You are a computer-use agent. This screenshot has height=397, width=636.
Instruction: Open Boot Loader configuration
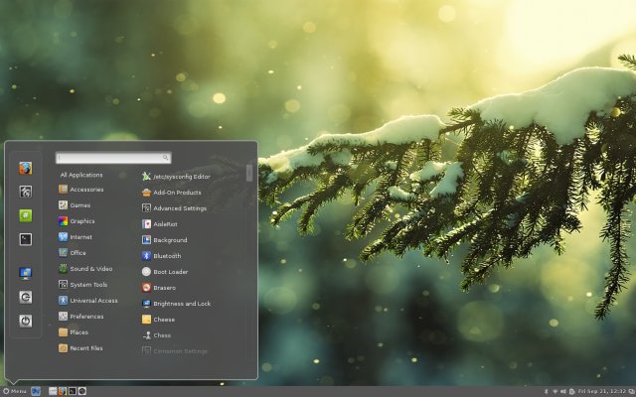(165, 272)
